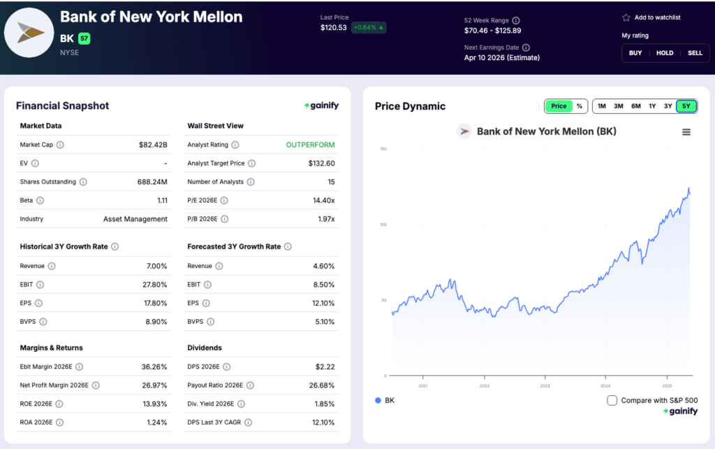Click the info icon next to DPS 2026E
715x449 pixels.
[x=226, y=367]
